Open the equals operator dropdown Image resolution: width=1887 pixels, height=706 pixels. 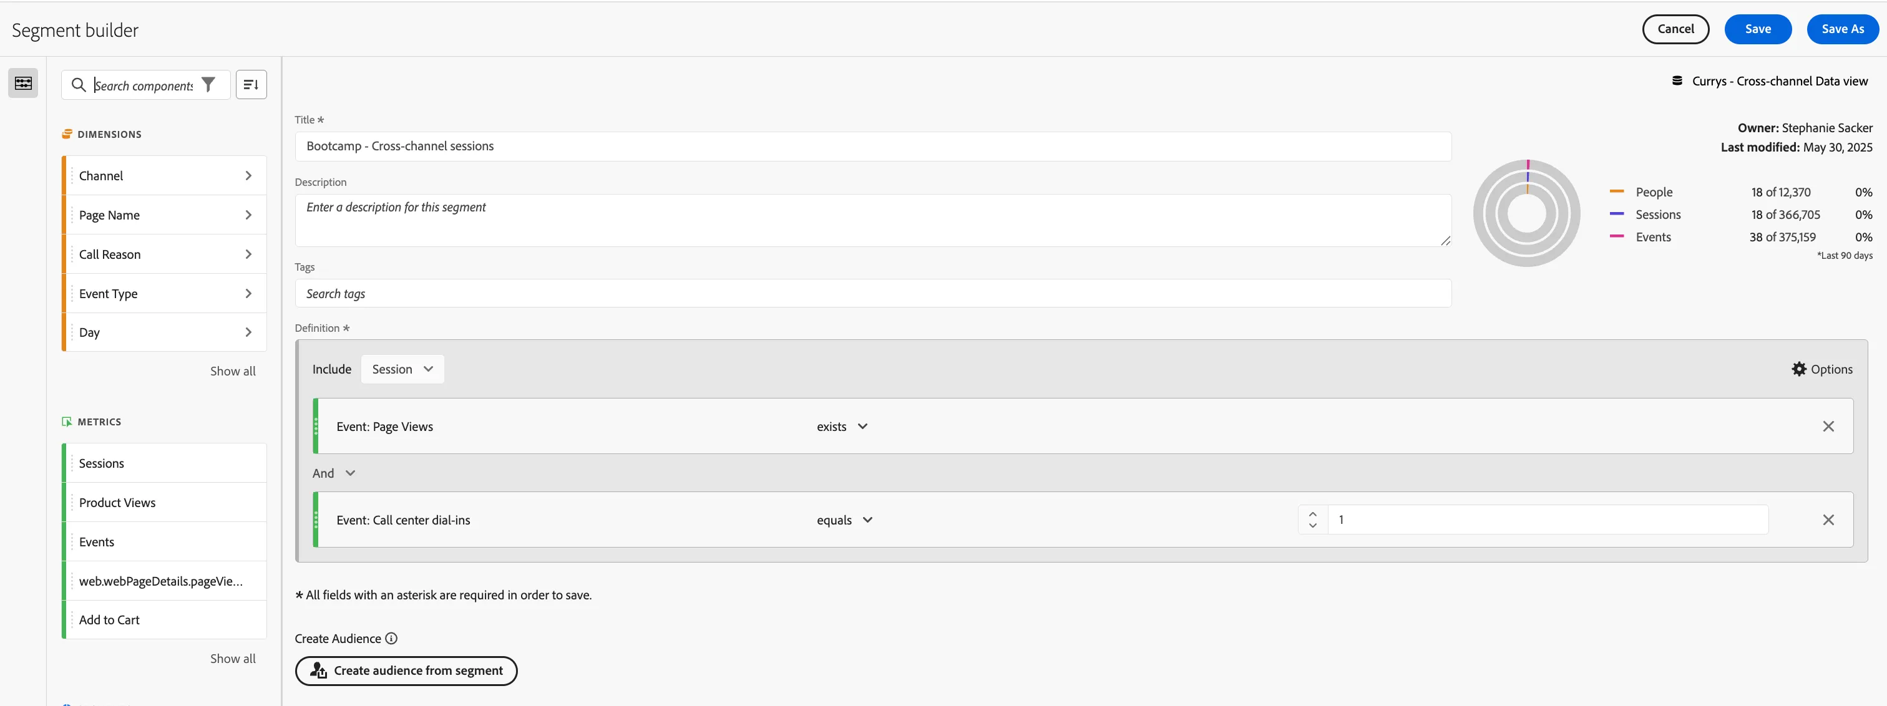tap(845, 520)
